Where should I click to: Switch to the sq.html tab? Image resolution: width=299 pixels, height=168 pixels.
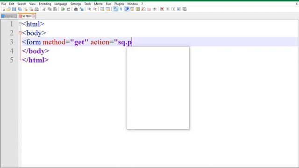click(x=27, y=16)
